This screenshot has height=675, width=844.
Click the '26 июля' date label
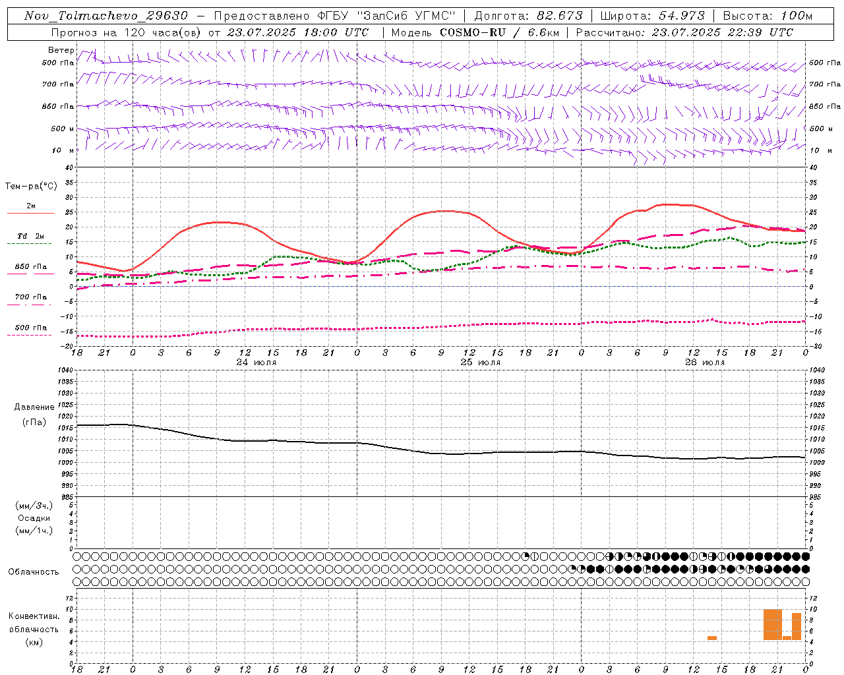click(x=705, y=363)
